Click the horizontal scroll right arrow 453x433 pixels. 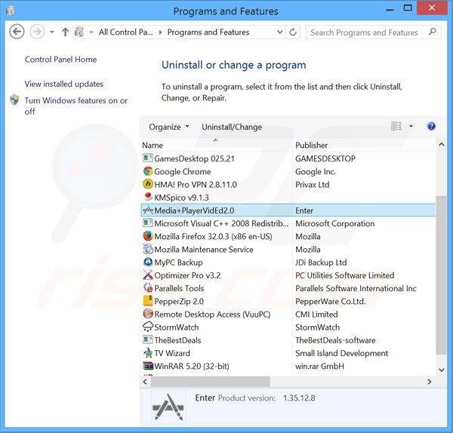click(430, 382)
